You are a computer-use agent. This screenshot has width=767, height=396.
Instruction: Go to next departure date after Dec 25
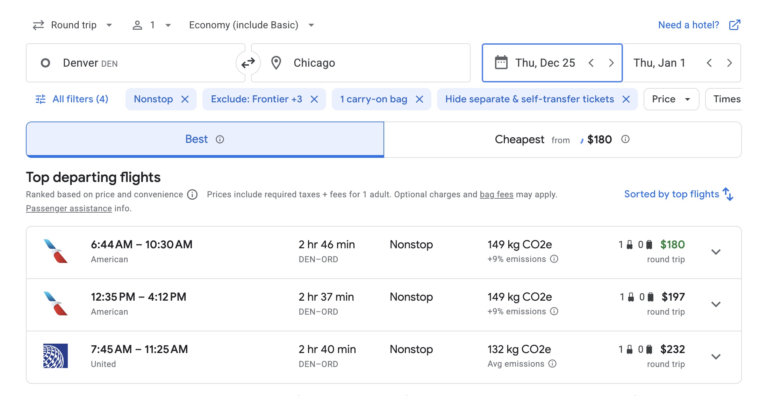pos(611,63)
